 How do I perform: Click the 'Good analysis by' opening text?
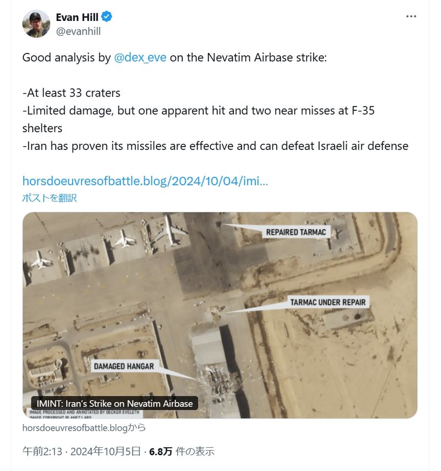(x=66, y=57)
